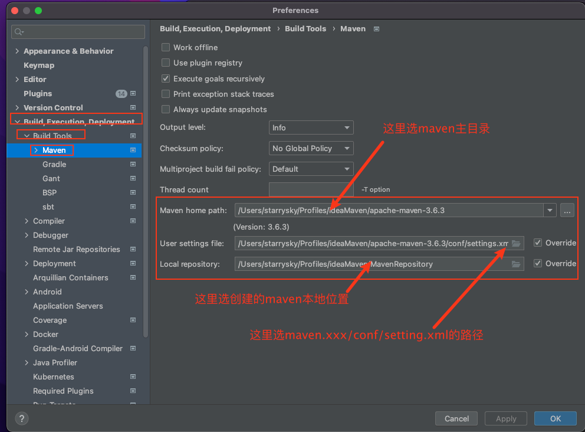This screenshot has width=585, height=432.
Task: Click the settings tree scrollbar
Action: point(146,192)
